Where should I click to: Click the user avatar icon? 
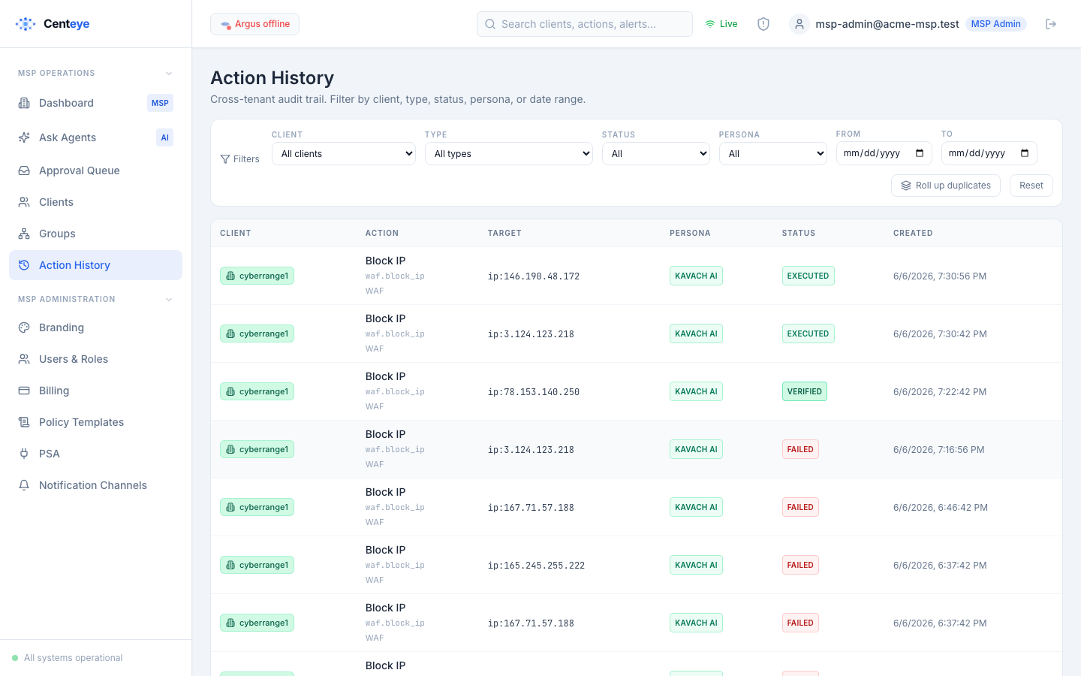[x=799, y=24]
